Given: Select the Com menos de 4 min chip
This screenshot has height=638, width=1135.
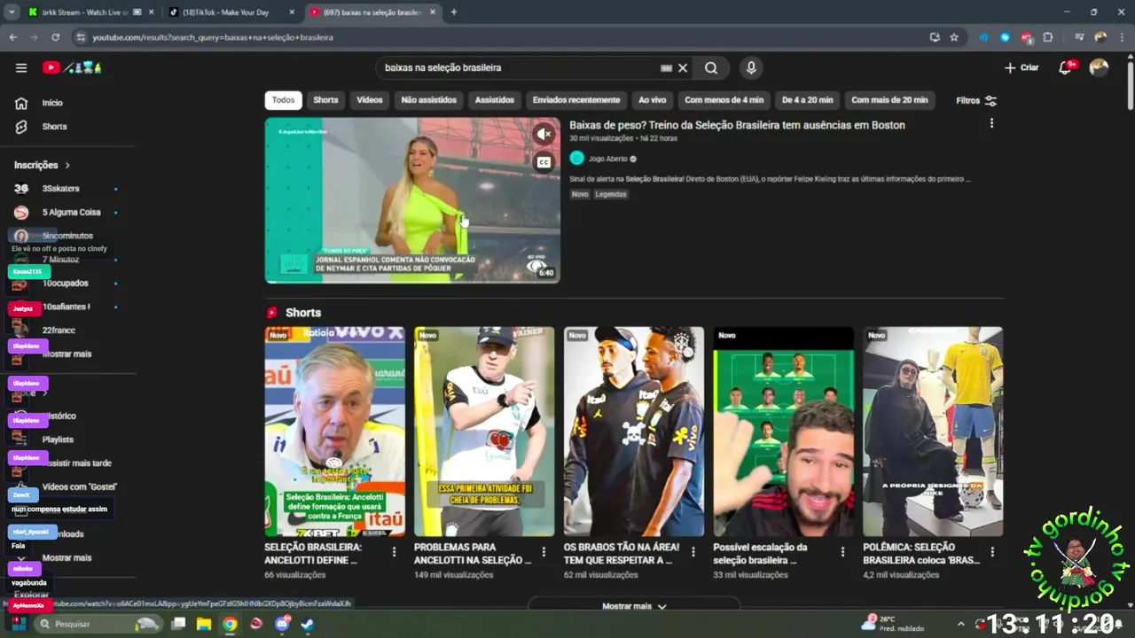Looking at the screenshot, I should pos(724,100).
